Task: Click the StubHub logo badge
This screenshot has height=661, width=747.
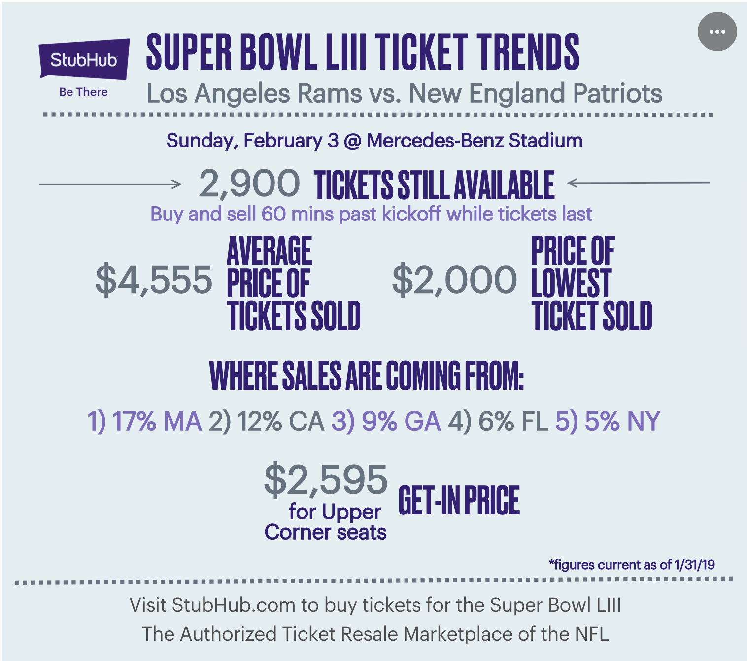Action: (x=84, y=59)
